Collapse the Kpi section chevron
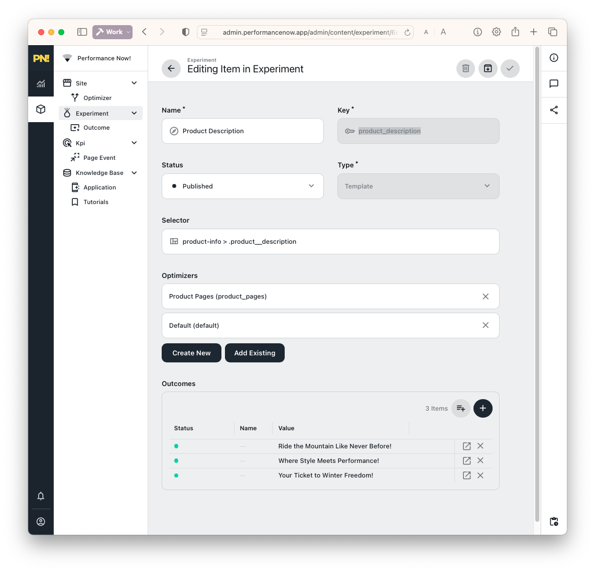595x572 pixels. click(134, 143)
